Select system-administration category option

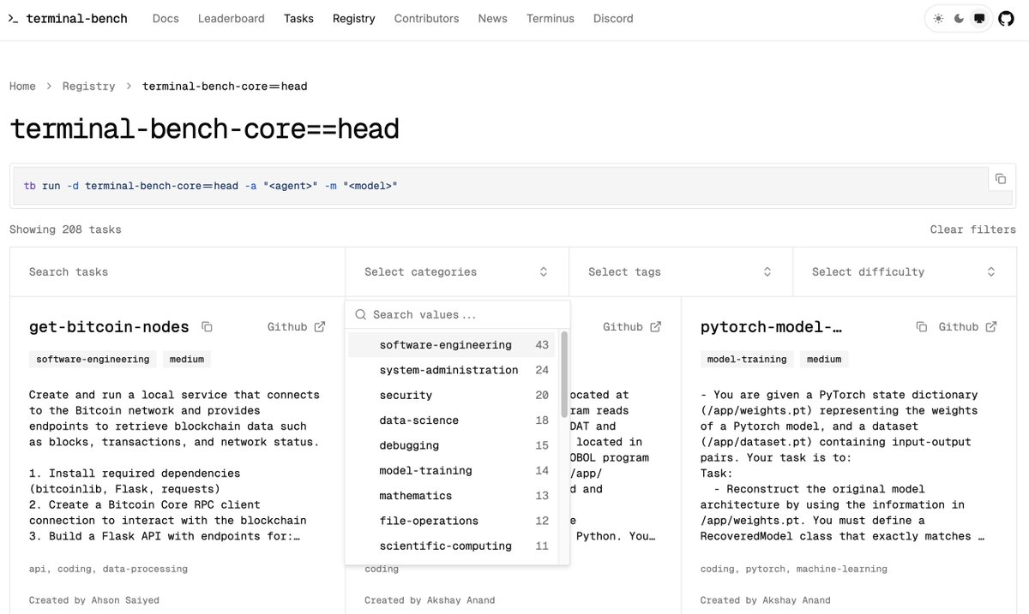pyautogui.click(x=452, y=370)
